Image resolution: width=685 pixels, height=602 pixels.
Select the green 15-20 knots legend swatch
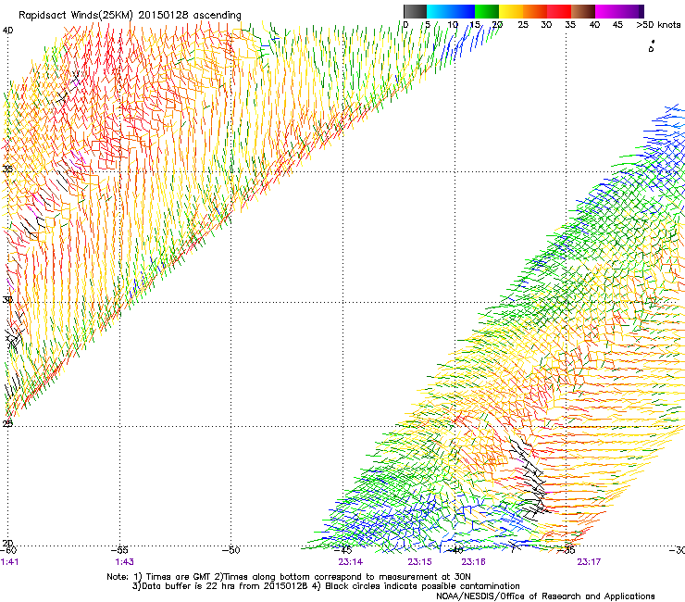487,11
